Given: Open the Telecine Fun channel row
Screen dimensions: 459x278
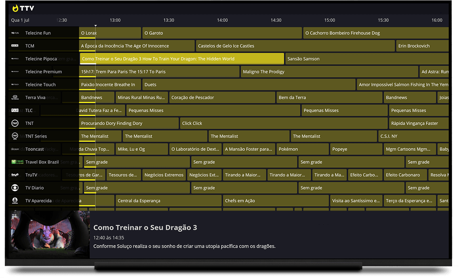Looking at the screenshot, I should coord(38,33).
